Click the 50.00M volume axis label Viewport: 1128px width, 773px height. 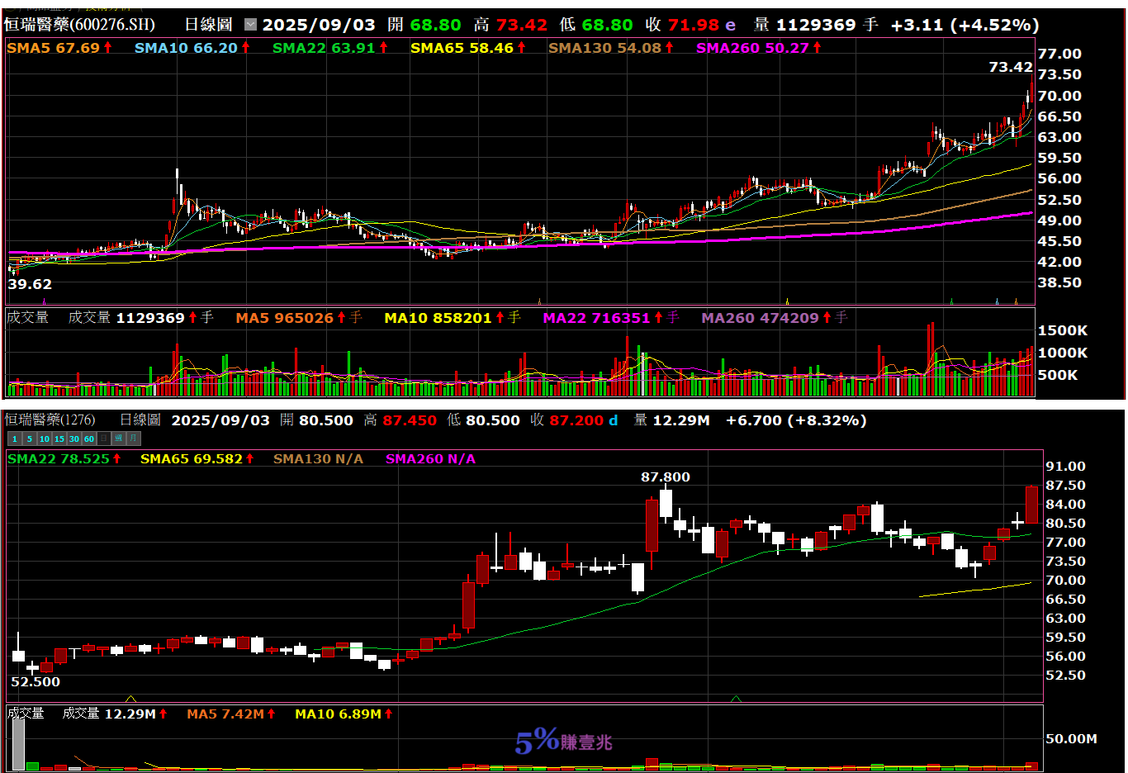click(1072, 739)
